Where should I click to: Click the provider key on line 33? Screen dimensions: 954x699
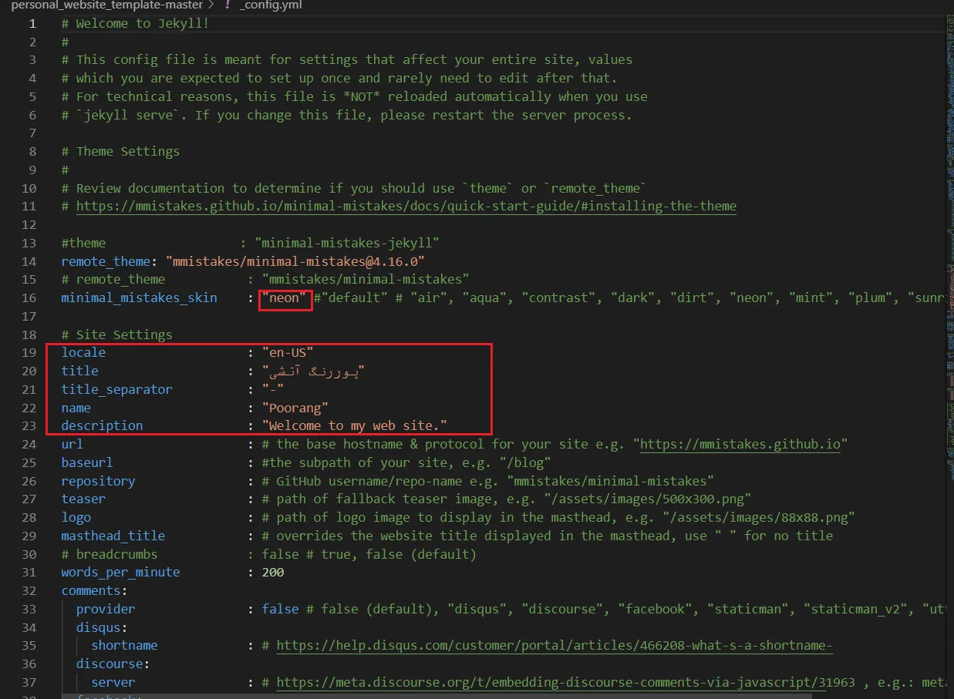click(x=106, y=610)
